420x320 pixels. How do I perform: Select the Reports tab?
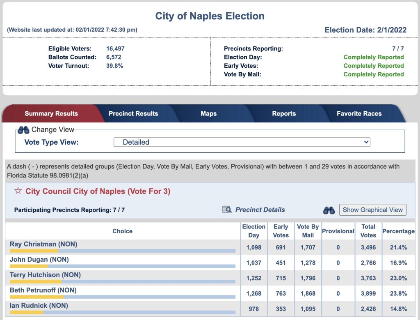(x=284, y=114)
